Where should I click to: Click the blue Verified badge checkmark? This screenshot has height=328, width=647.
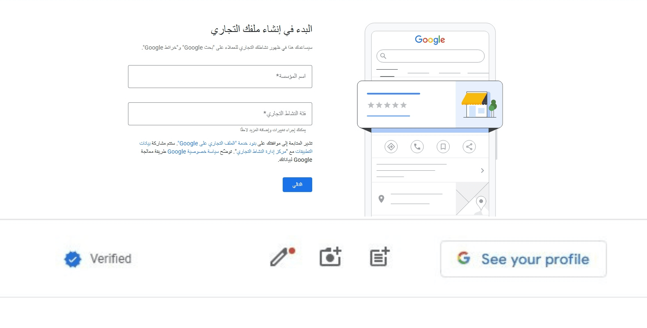72,258
